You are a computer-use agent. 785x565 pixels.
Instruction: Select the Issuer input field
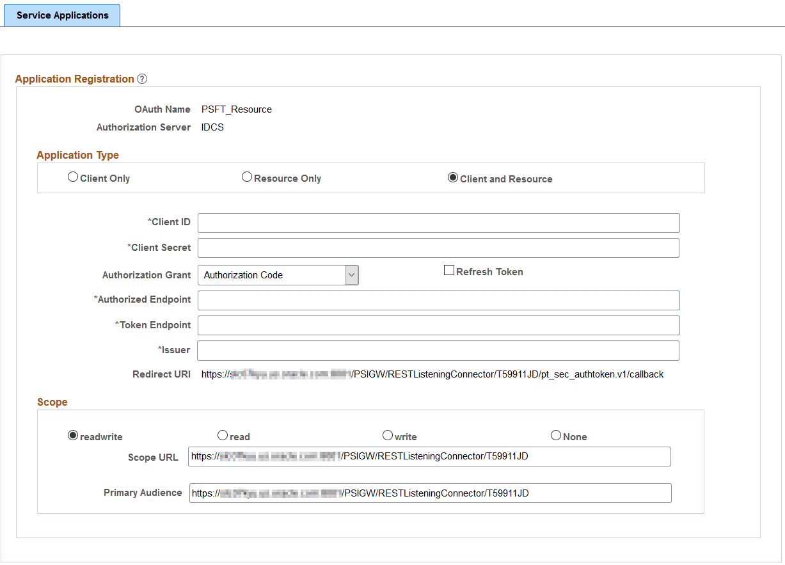[438, 350]
